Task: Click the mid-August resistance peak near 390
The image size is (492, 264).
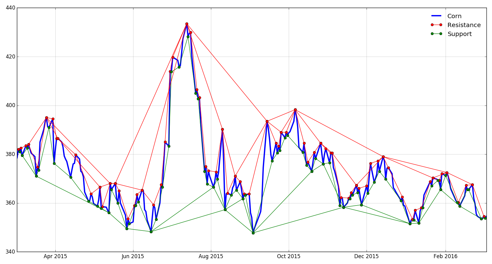Action: (x=222, y=129)
